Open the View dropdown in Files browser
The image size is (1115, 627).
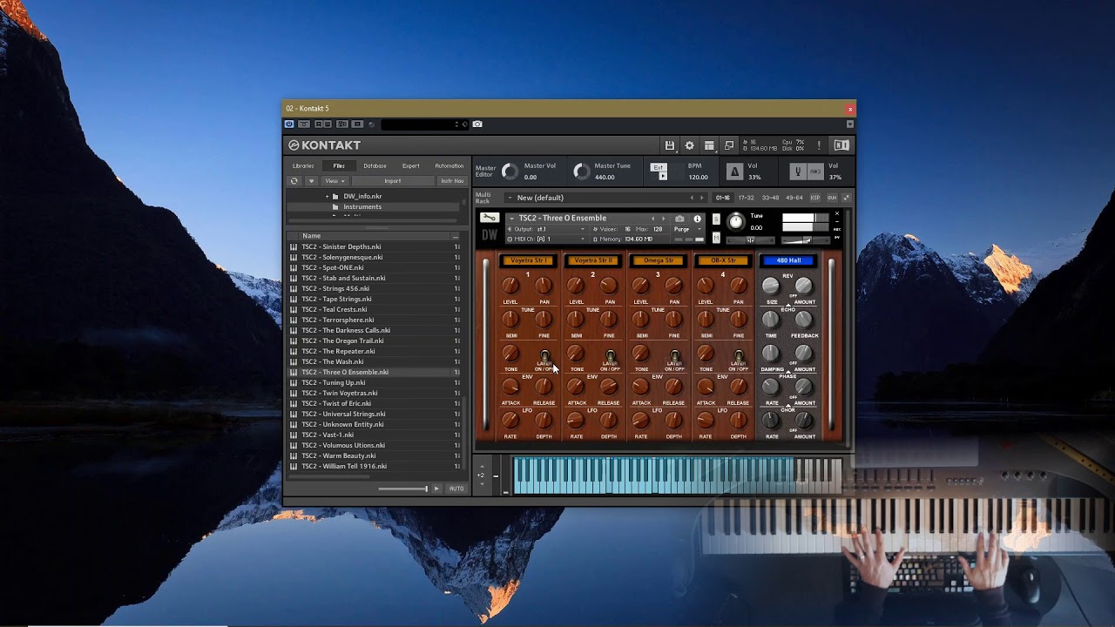(334, 181)
